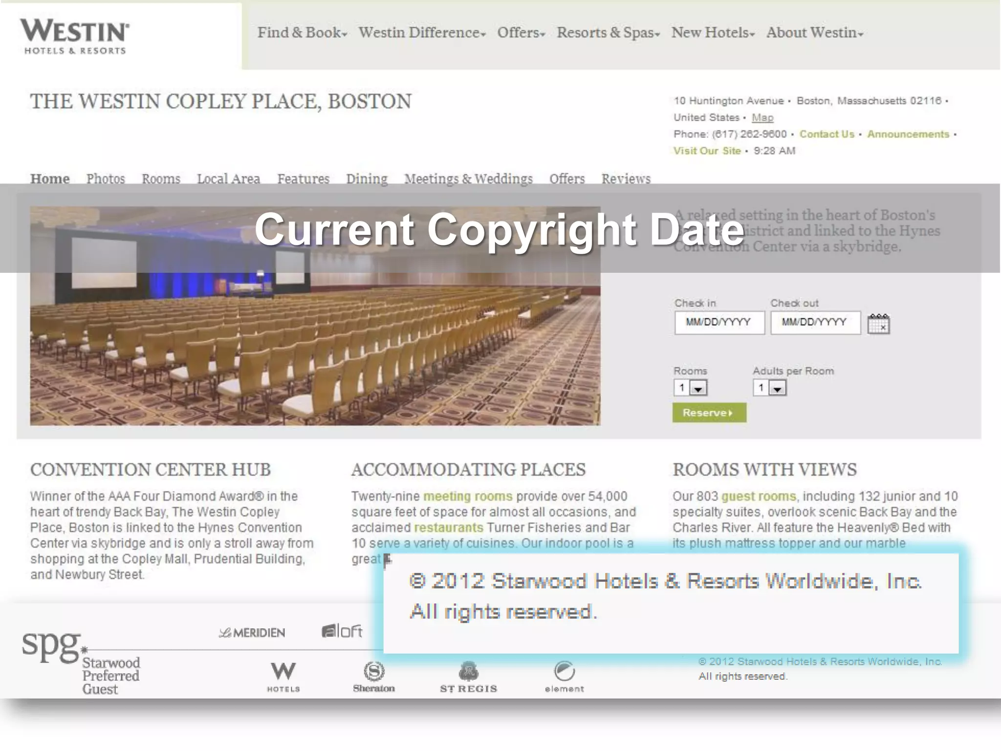Open the Map link

[762, 118]
